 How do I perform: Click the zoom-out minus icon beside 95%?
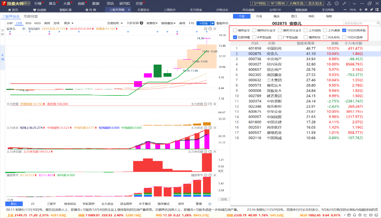(345, 10)
